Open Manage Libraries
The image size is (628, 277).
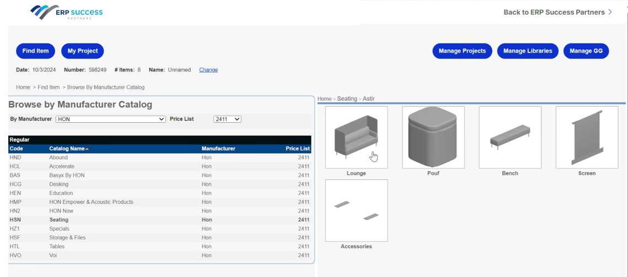tap(528, 51)
